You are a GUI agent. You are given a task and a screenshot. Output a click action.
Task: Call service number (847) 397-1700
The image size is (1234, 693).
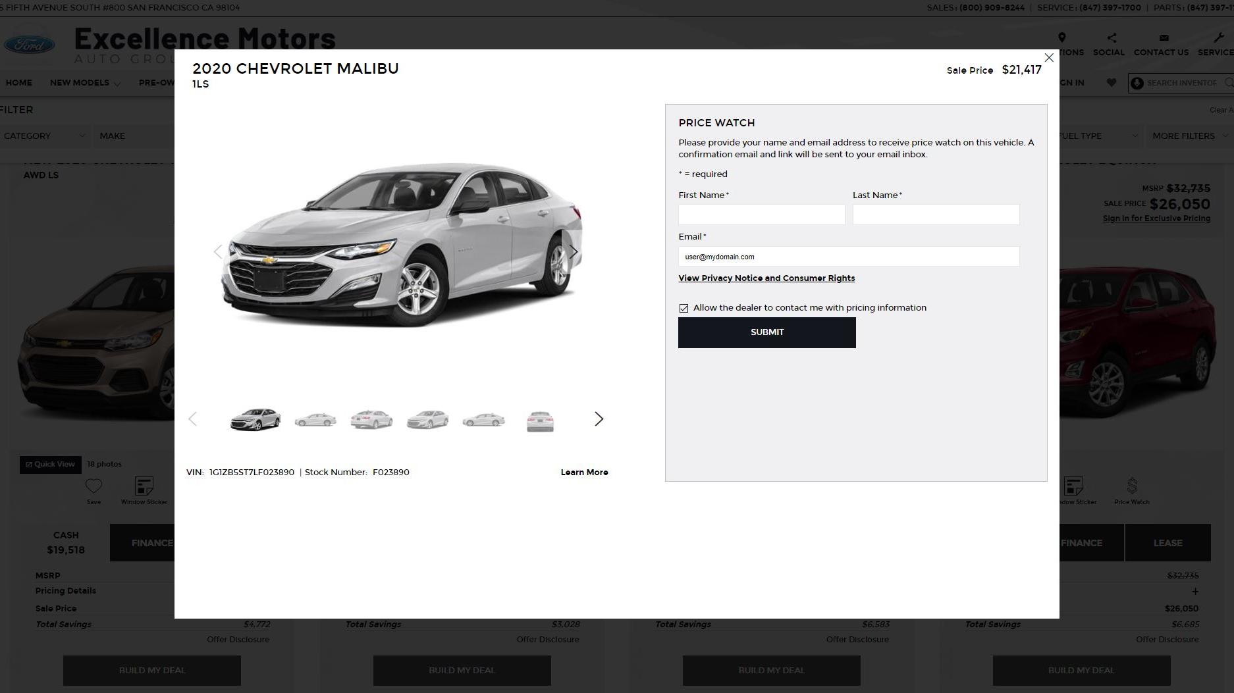click(x=1110, y=8)
